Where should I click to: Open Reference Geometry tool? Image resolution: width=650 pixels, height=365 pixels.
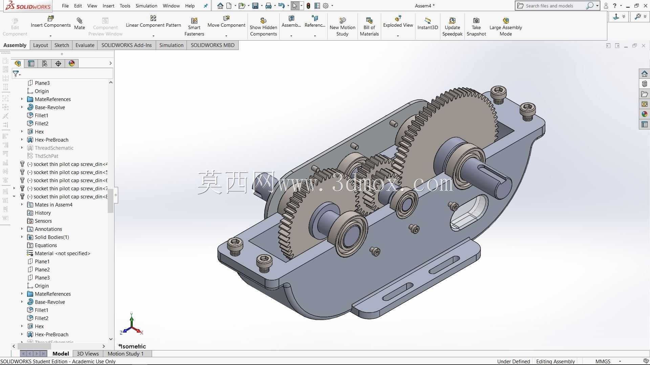(315, 22)
